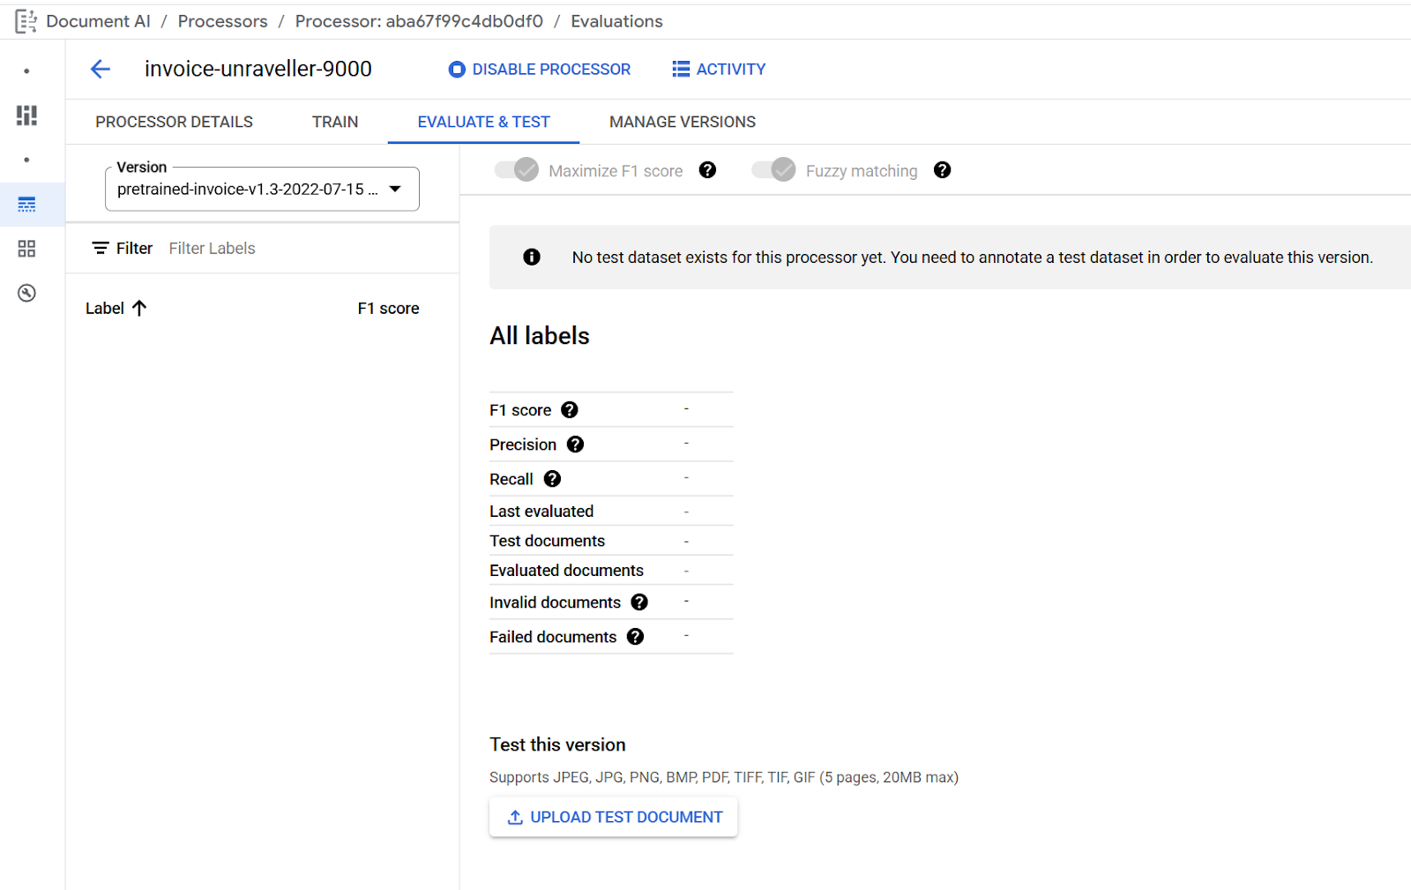
Task: Show help tooltip next to Invalid documents
Action: point(639,602)
